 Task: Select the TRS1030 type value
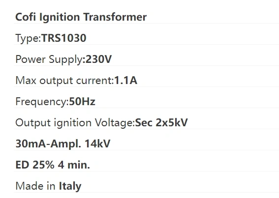[64, 38]
